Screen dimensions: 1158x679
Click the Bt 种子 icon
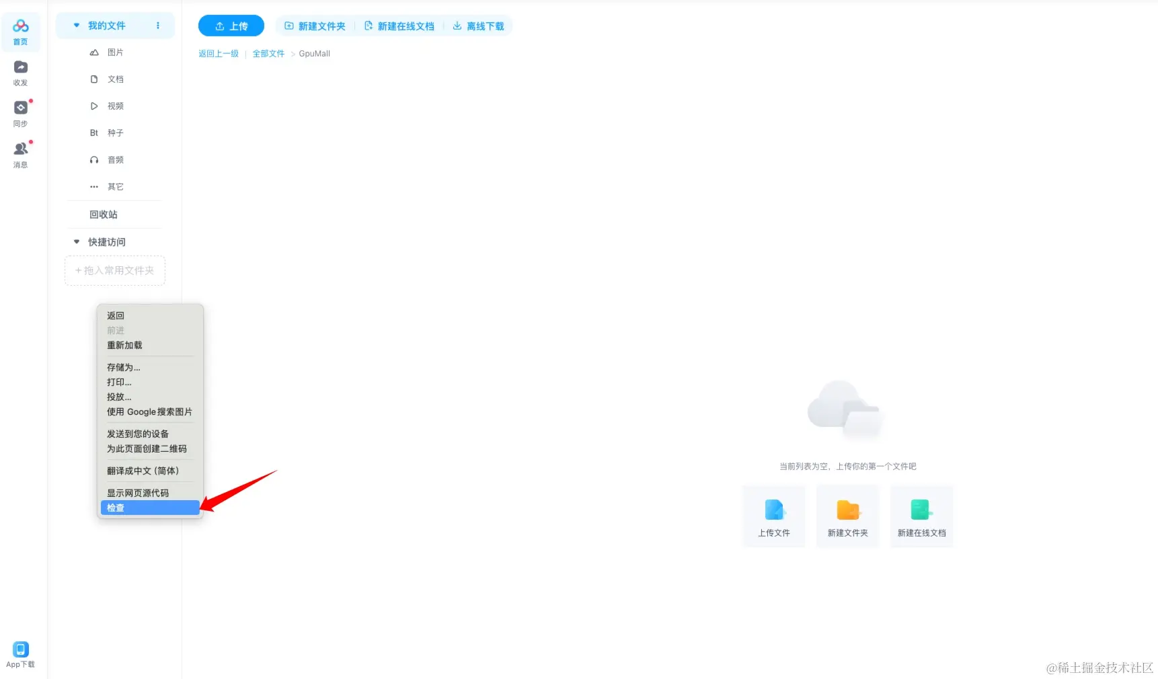click(x=94, y=133)
